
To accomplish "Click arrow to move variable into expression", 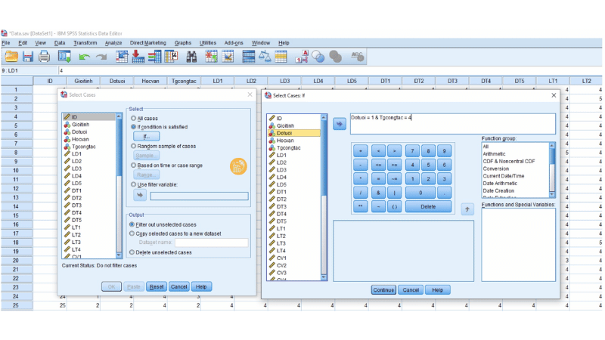I will point(338,124).
